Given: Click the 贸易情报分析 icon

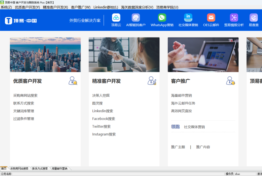Looking at the screenshot, I should tap(234, 18).
